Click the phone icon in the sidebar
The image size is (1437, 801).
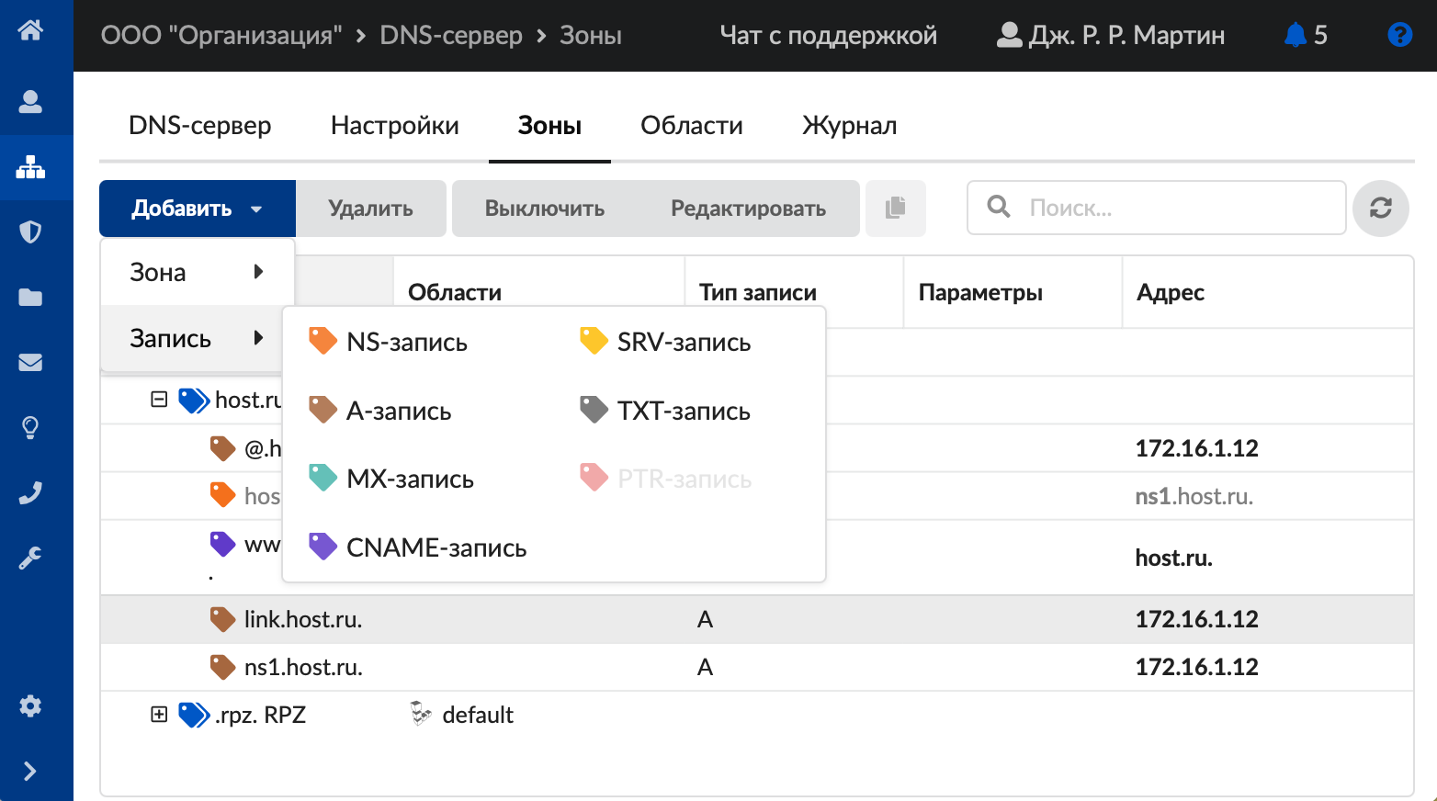[x=30, y=493]
